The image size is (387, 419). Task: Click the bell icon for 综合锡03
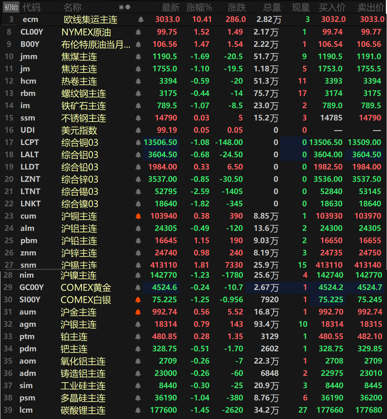138,192
